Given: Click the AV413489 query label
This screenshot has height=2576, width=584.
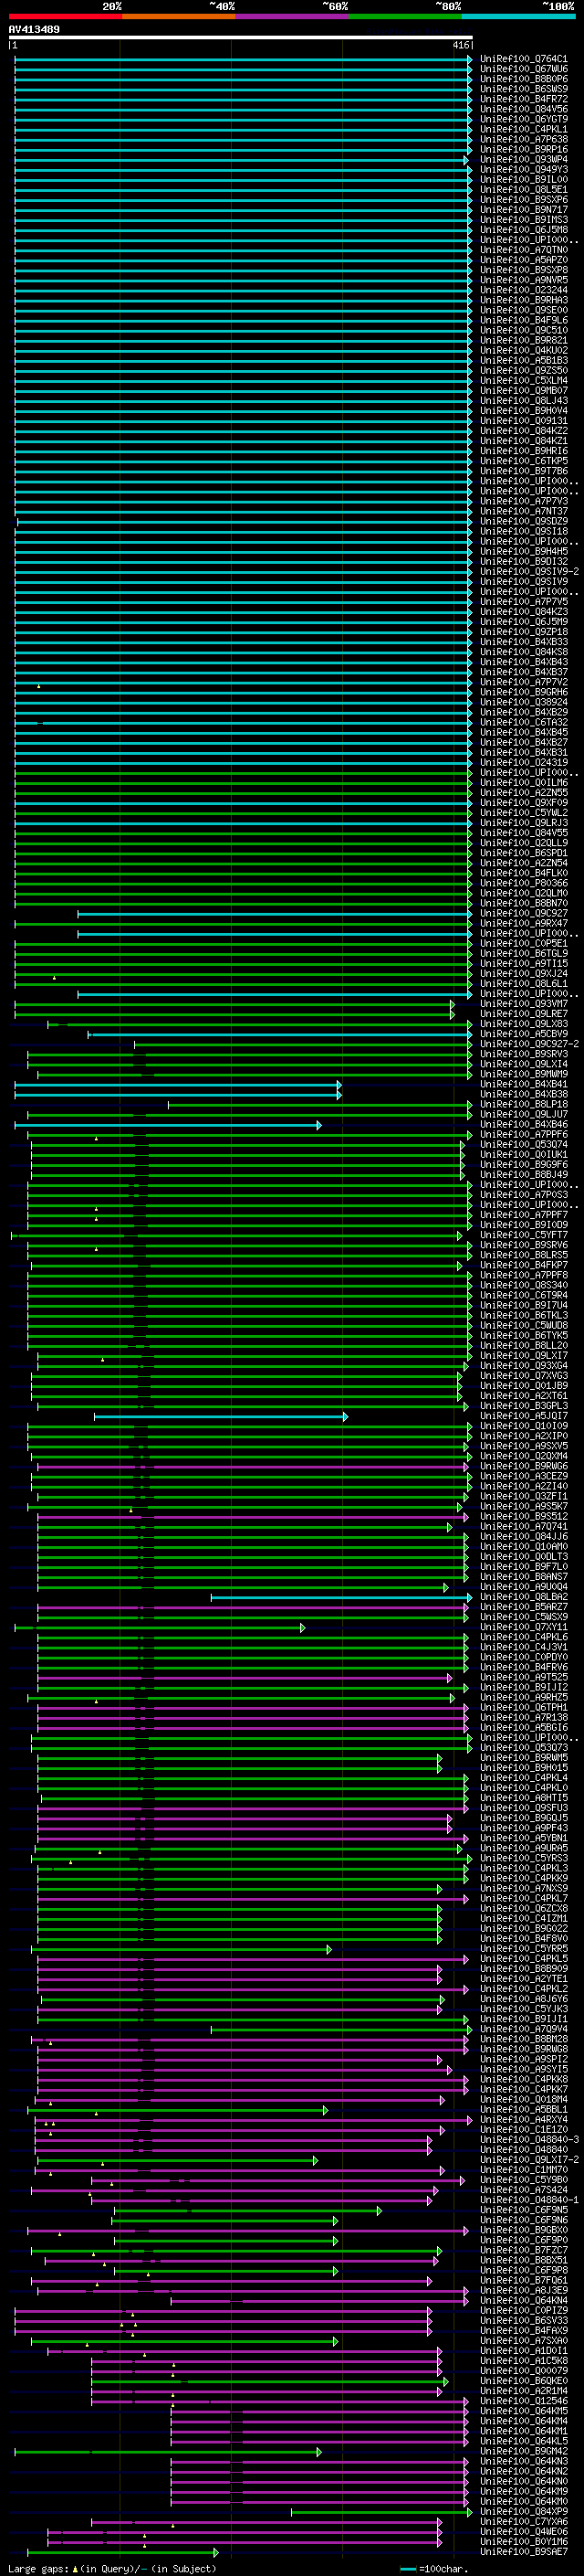Looking at the screenshot, I should click(34, 29).
